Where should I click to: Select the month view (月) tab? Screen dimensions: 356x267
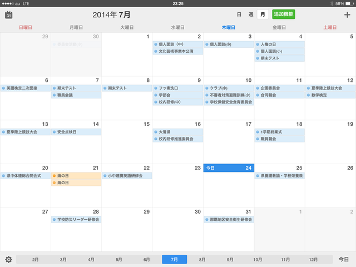pos(263,14)
